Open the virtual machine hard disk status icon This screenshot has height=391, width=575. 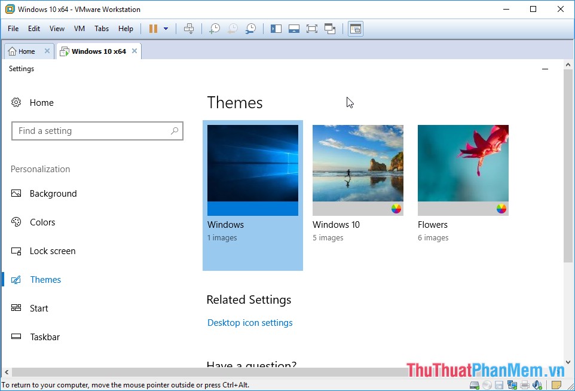tap(475, 384)
